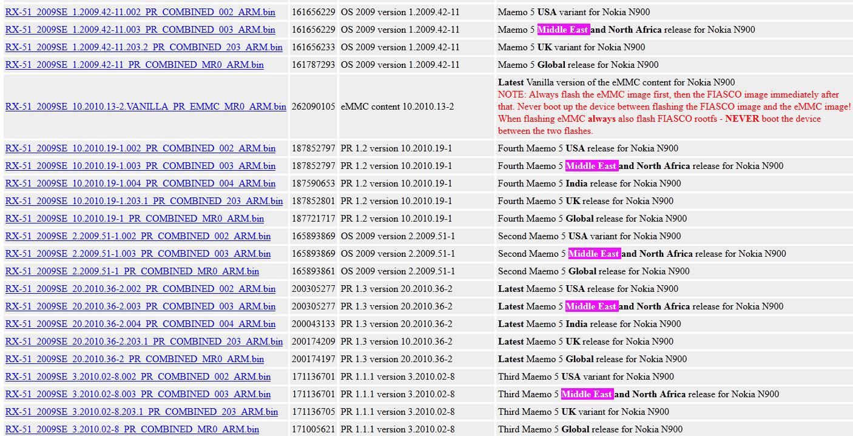Open the 10.2010.19-1 COMBINED_MR0 Global link
Image resolution: width=853 pixels, height=436 pixels.
134,219
